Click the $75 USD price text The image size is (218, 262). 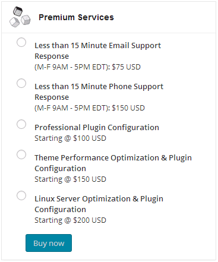(127, 67)
